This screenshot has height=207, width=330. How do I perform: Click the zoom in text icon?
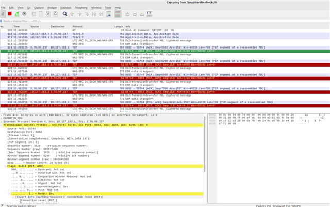point(127,14)
